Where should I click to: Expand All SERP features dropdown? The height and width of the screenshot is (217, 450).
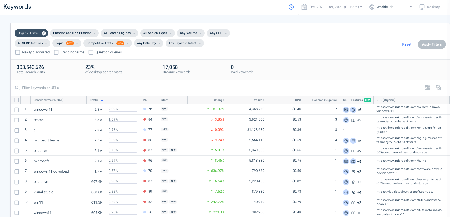32,43
